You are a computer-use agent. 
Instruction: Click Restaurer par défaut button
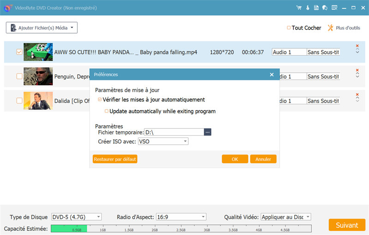[115, 159]
